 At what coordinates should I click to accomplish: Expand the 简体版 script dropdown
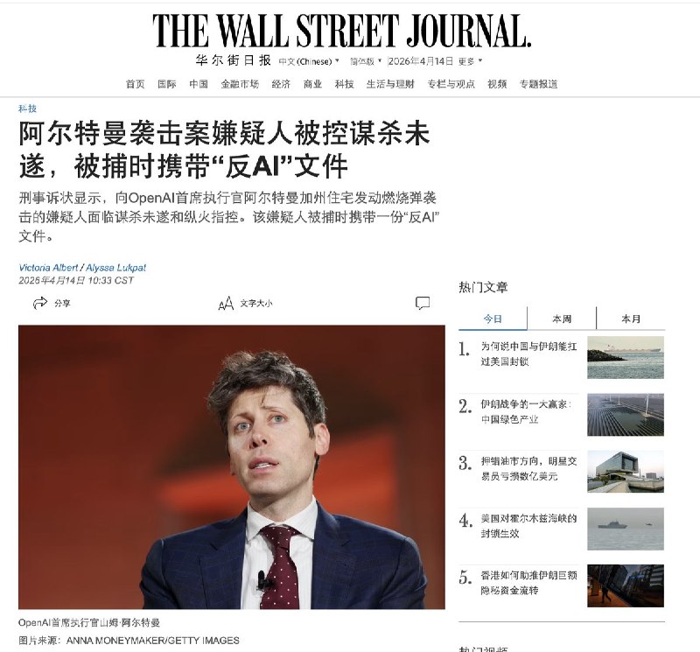click(x=366, y=61)
